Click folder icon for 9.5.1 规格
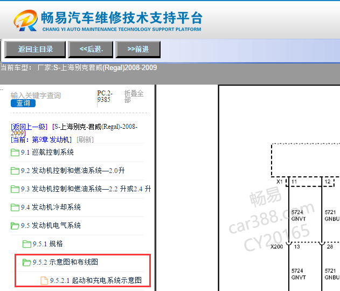 (26, 244)
